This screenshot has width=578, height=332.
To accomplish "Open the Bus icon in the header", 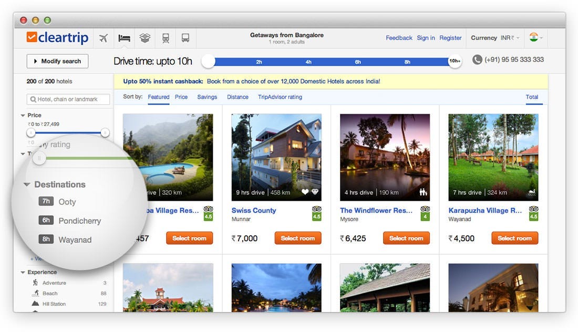I will tap(185, 38).
